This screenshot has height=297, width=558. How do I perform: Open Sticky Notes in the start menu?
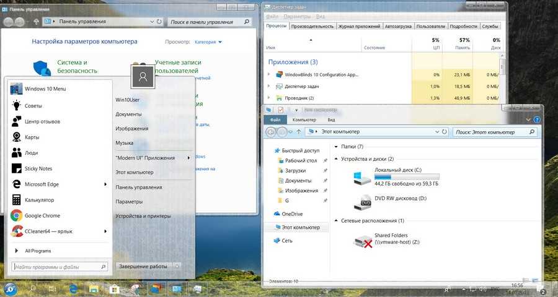point(38,168)
